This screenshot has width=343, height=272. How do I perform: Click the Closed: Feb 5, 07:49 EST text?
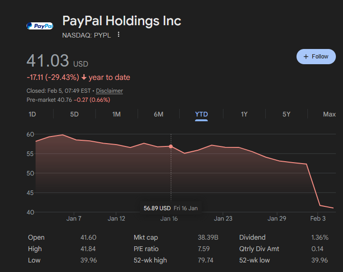[x=59, y=91]
